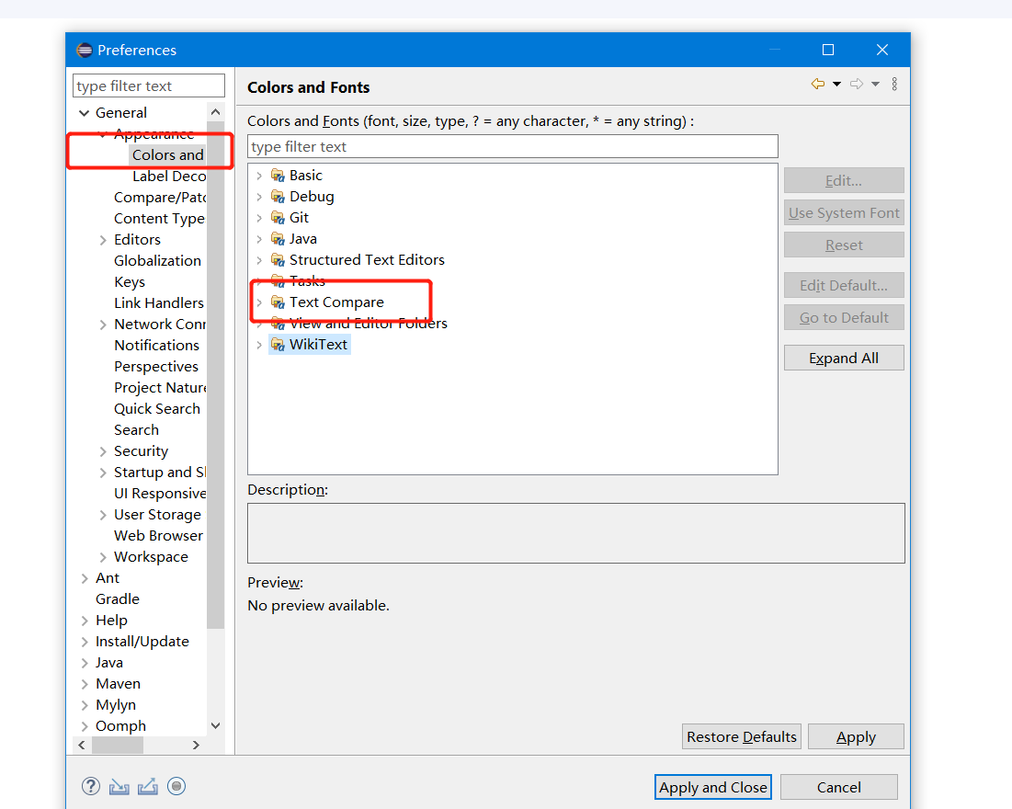Click the Restore Defaults button
Viewport: 1012px width, 809px height.
click(x=742, y=736)
